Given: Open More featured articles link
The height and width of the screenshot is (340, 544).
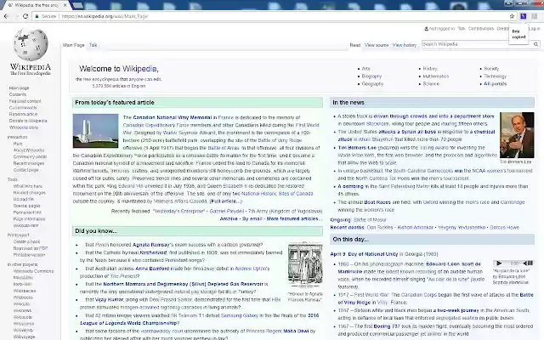Looking at the screenshot, I should pos(292,219).
